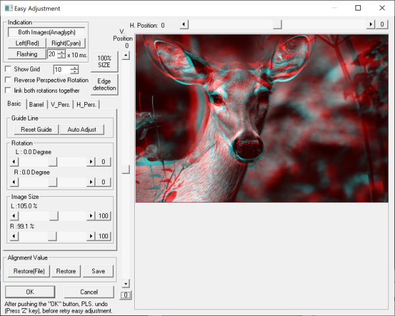Click Image Size L left arrow
Image resolution: width=395 pixels, height=316 pixels.
coord(14,216)
